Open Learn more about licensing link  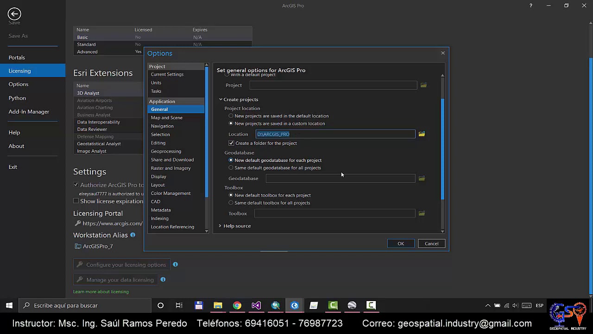[x=101, y=292]
